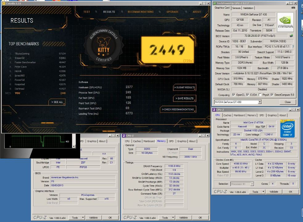Click the GPU-Z camera screenshot icon
The image size is (303, 222).
293,8
